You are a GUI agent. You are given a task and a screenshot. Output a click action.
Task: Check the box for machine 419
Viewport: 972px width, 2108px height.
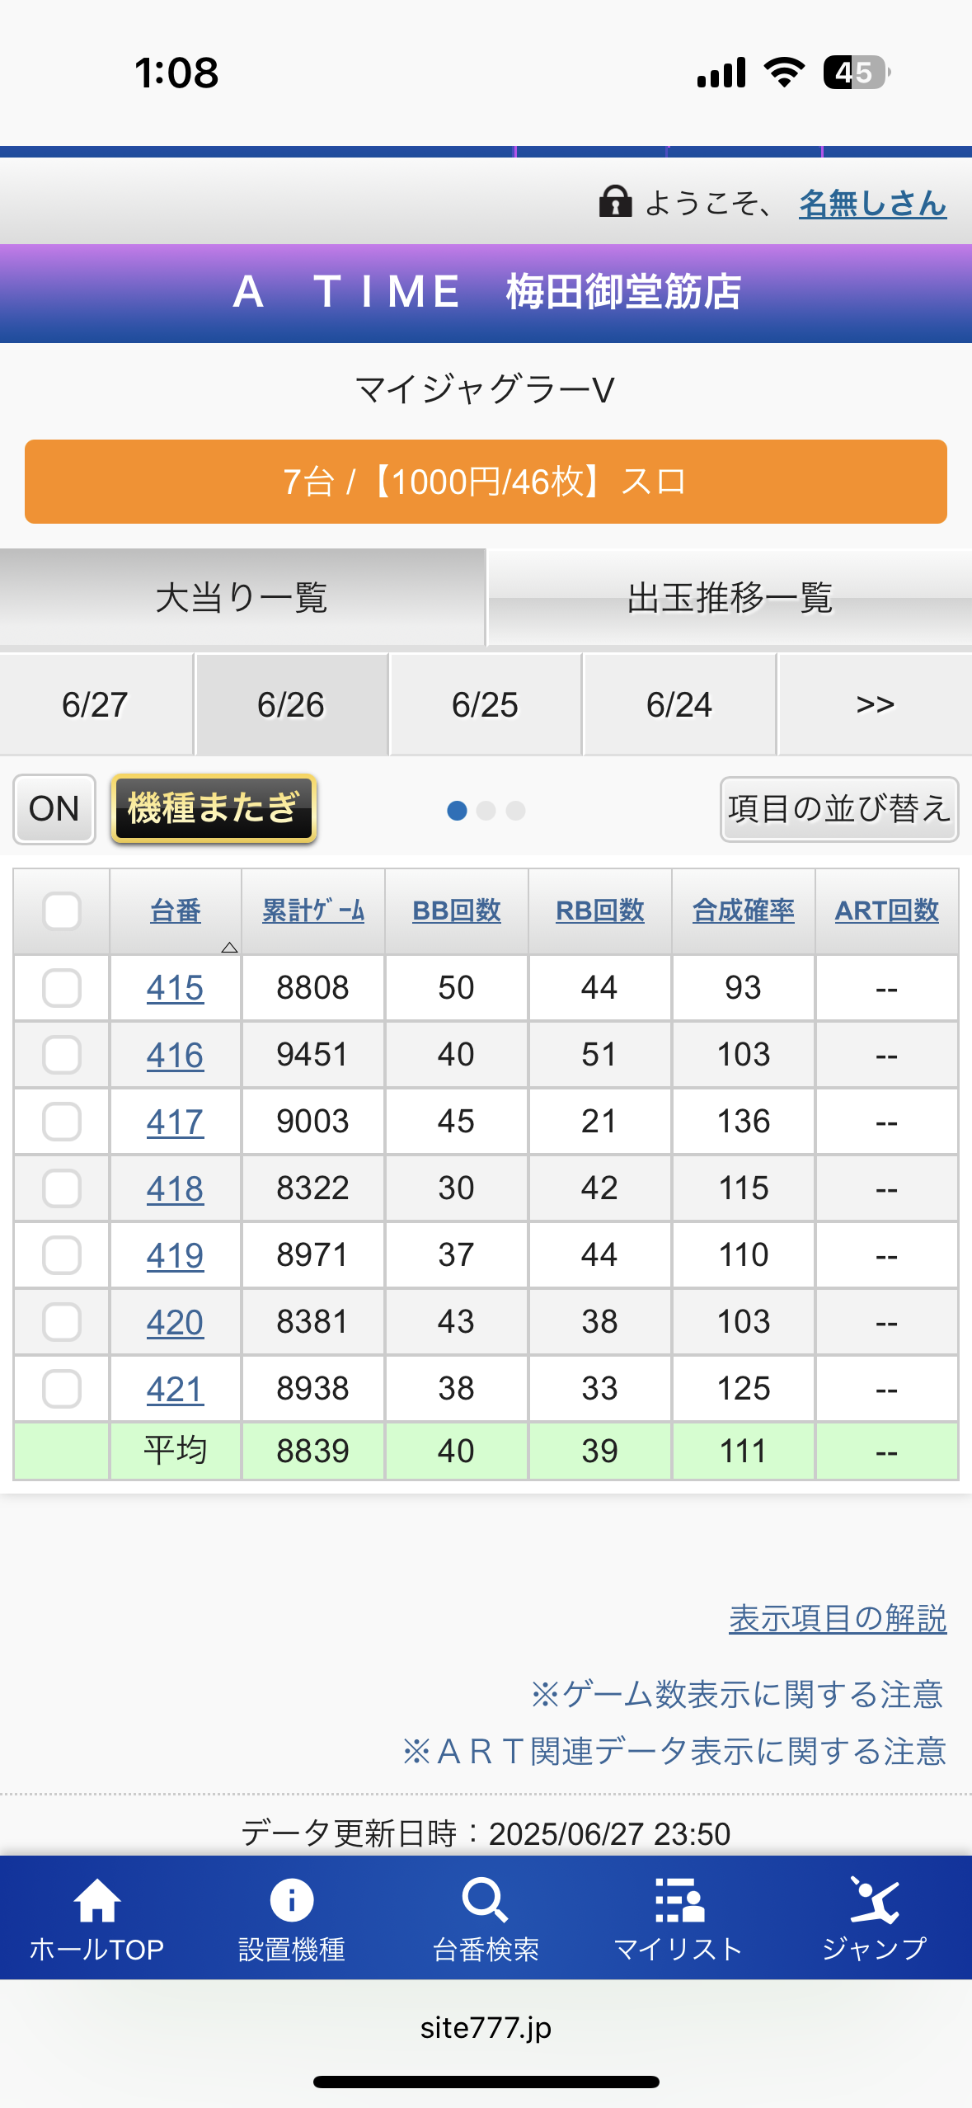click(x=62, y=1255)
